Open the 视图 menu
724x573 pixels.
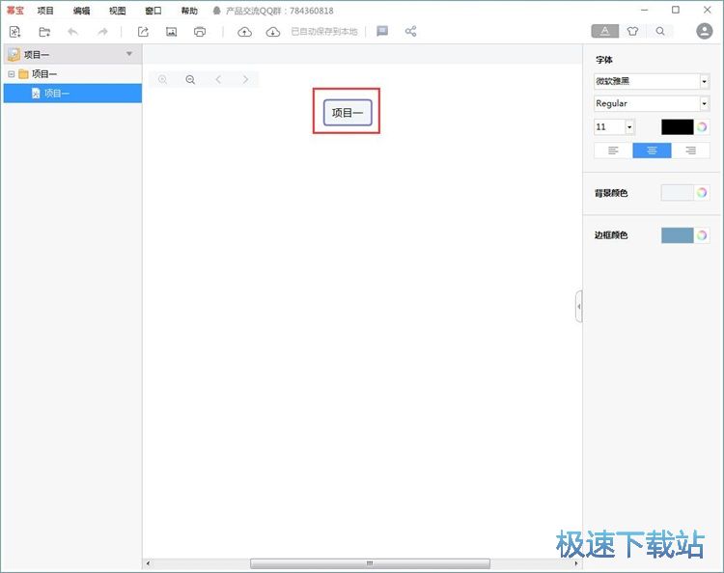[117, 11]
